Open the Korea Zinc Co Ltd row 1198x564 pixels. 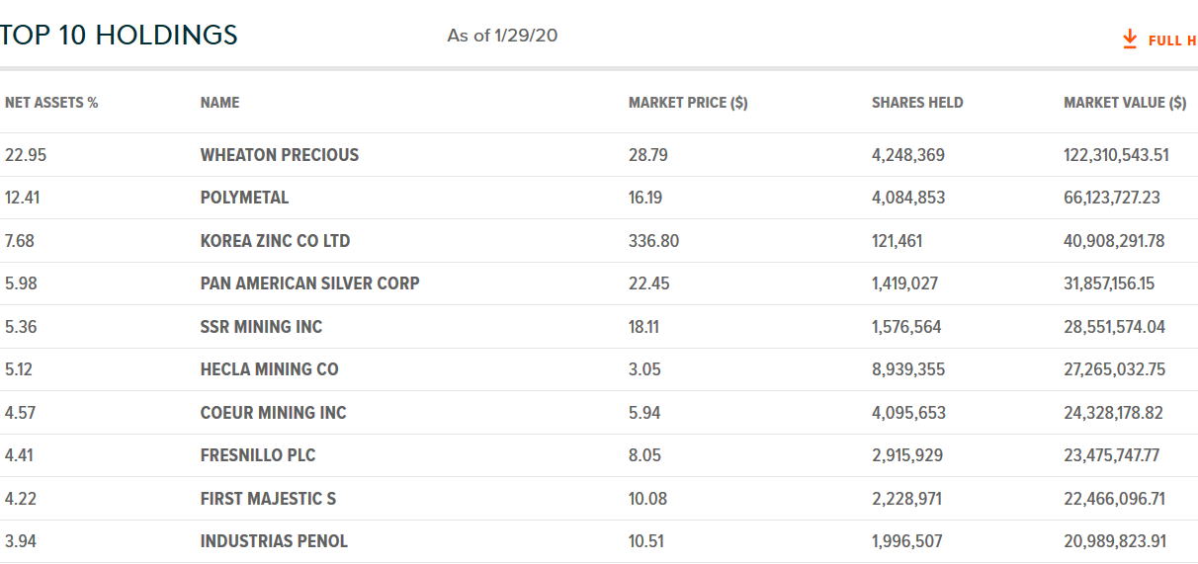tap(275, 241)
